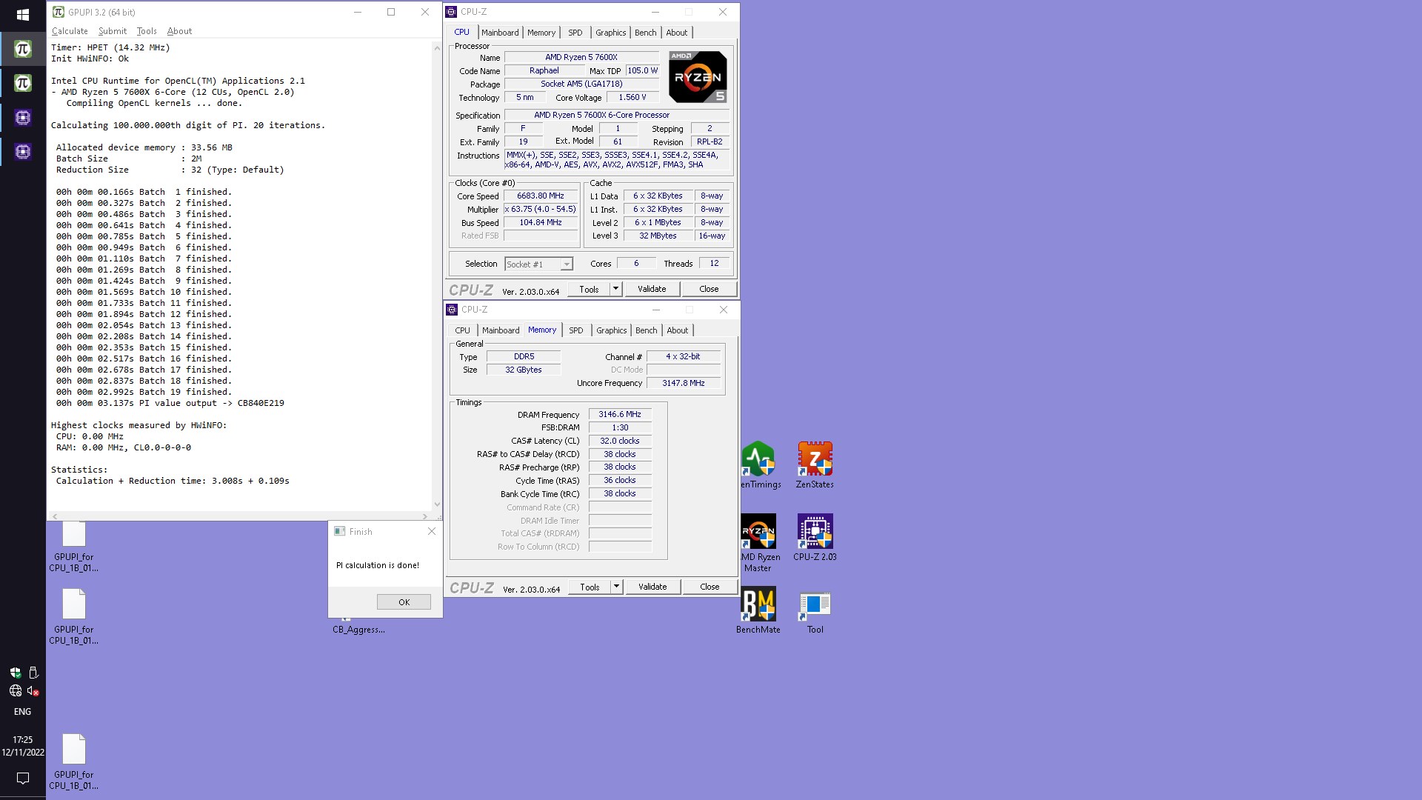
Task: Click GPUPI vertical scrollbar up arrow
Action: tap(437, 47)
